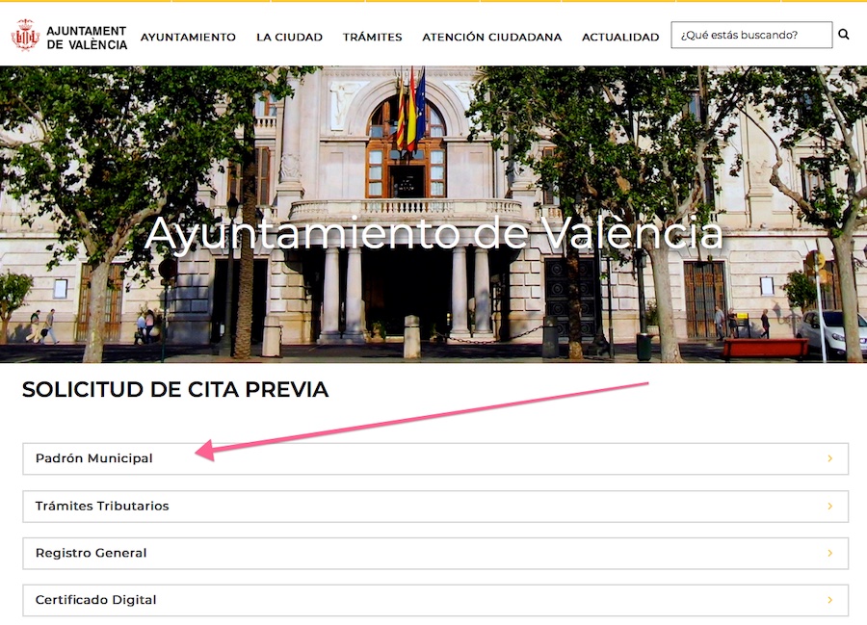Screen dimensions: 867x625
Task: Click the magnifying glass search icon
Action: click(843, 35)
